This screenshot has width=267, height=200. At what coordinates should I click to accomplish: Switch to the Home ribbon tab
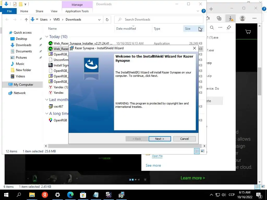tap(24, 11)
